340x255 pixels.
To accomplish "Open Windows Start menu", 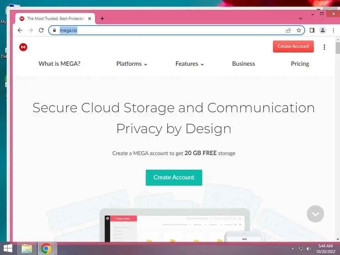I will [x=8, y=248].
